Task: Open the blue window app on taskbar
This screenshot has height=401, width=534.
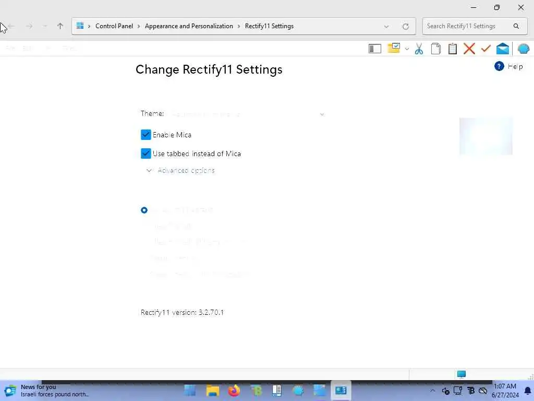Action: (319, 391)
